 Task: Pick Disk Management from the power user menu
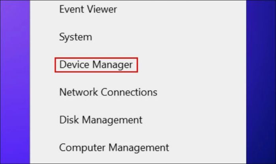click(x=101, y=120)
